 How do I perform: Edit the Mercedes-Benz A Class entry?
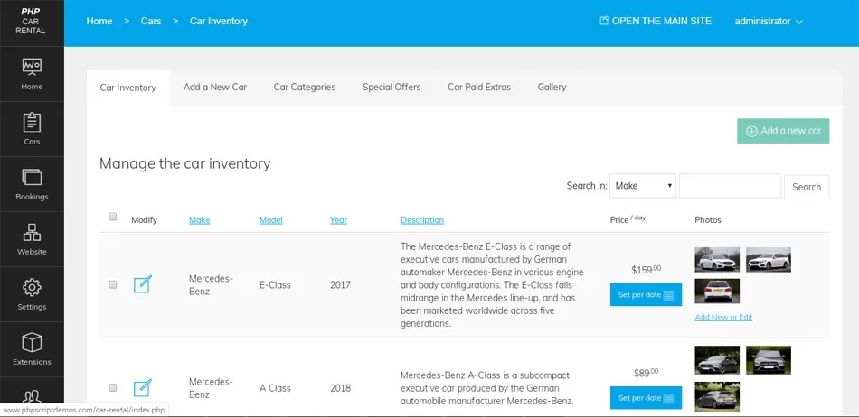click(143, 388)
